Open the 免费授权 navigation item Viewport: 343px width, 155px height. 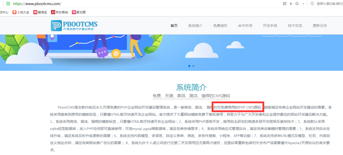click(220, 26)
